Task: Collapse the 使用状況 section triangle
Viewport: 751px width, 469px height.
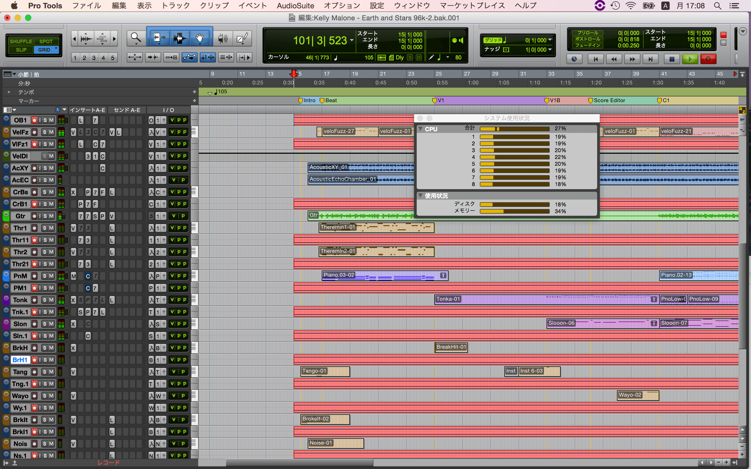Action: tap(421, 195)
